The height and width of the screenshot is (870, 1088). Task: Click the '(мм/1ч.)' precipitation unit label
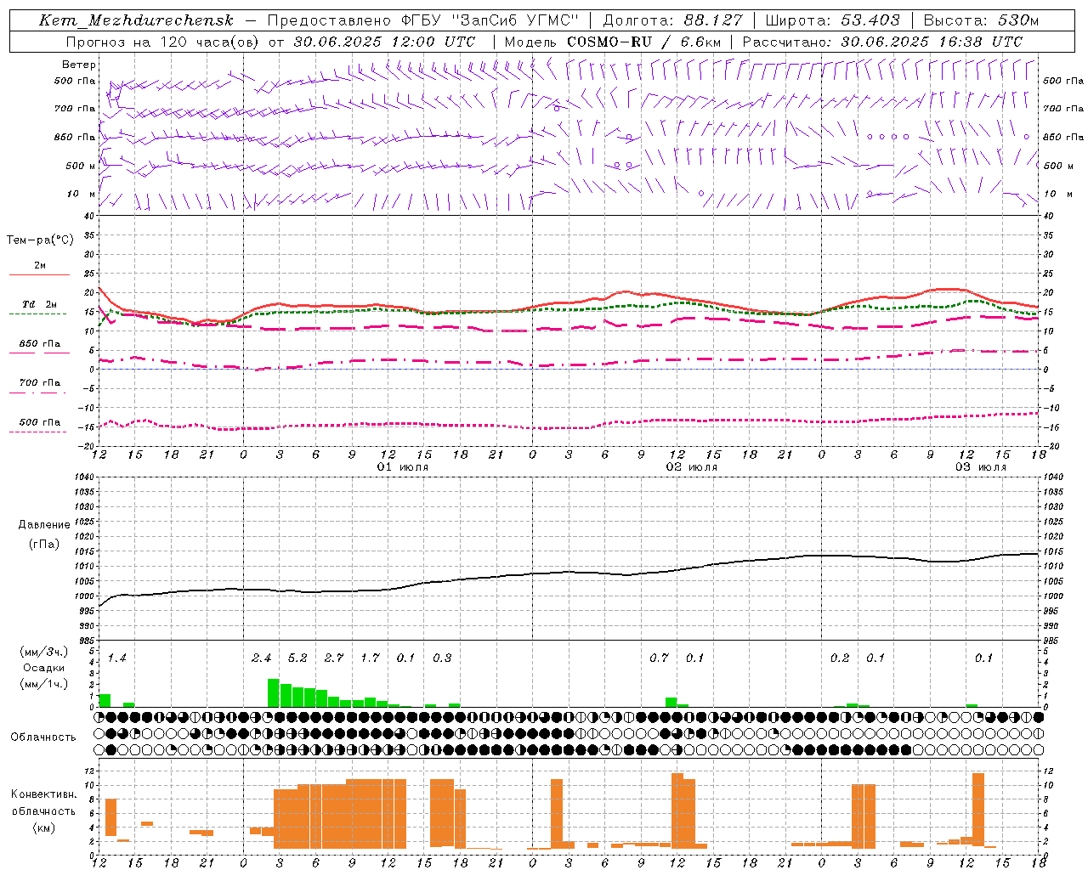coord(44,684)
